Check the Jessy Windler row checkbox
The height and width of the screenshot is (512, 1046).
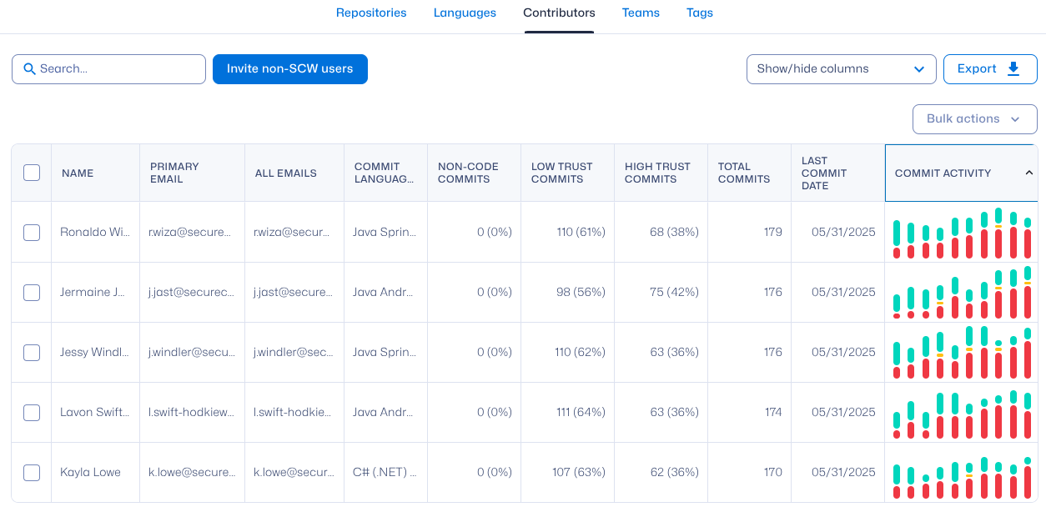point(32,353)
